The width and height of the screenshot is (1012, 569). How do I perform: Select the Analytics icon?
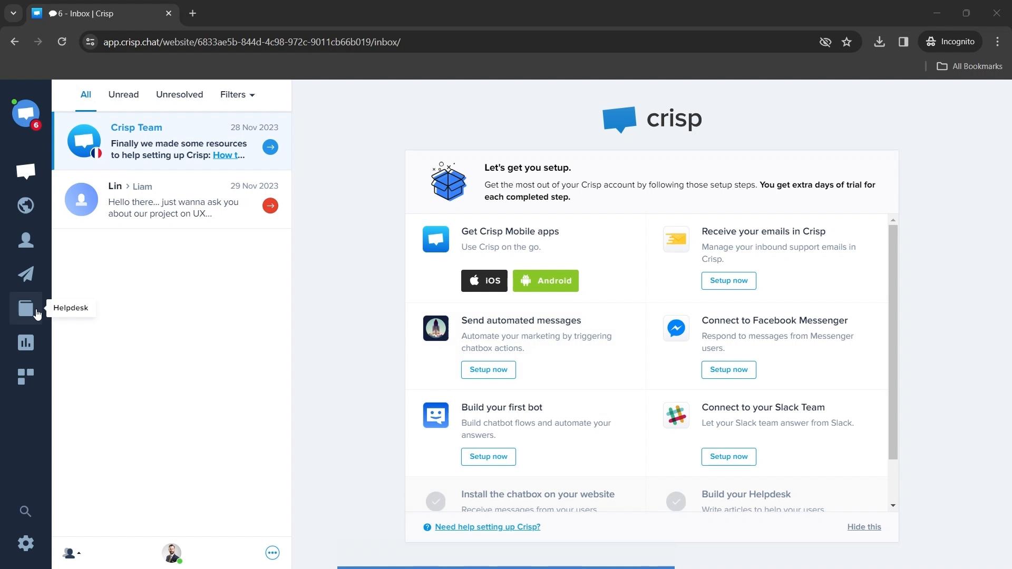tap(26, 342)
